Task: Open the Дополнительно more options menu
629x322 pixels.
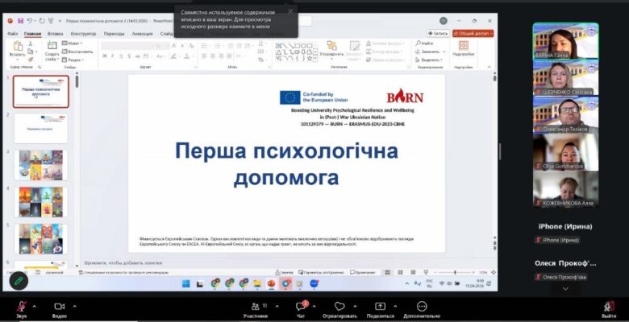Action: pos(422,307)
